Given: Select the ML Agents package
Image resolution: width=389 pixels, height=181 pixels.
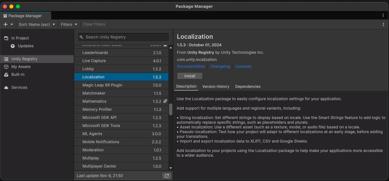Looking at the screenshot, I should tap(121, 134).
